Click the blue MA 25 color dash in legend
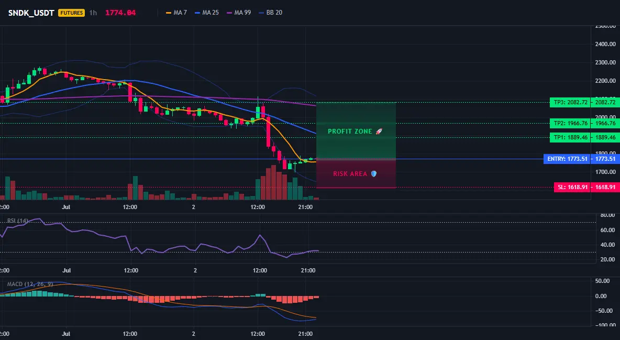 point(197,13)
